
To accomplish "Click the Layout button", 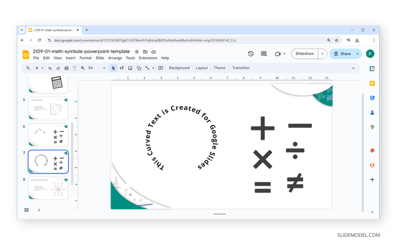I will (x=202, y=68).
